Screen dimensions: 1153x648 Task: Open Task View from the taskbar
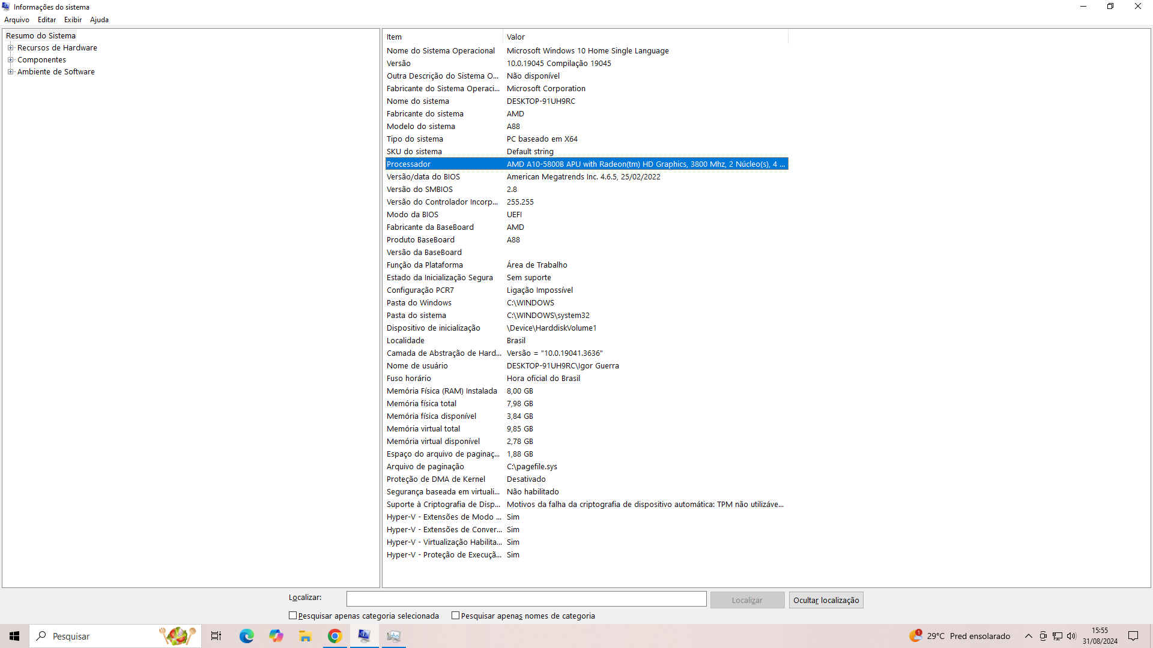click(216, 636)
